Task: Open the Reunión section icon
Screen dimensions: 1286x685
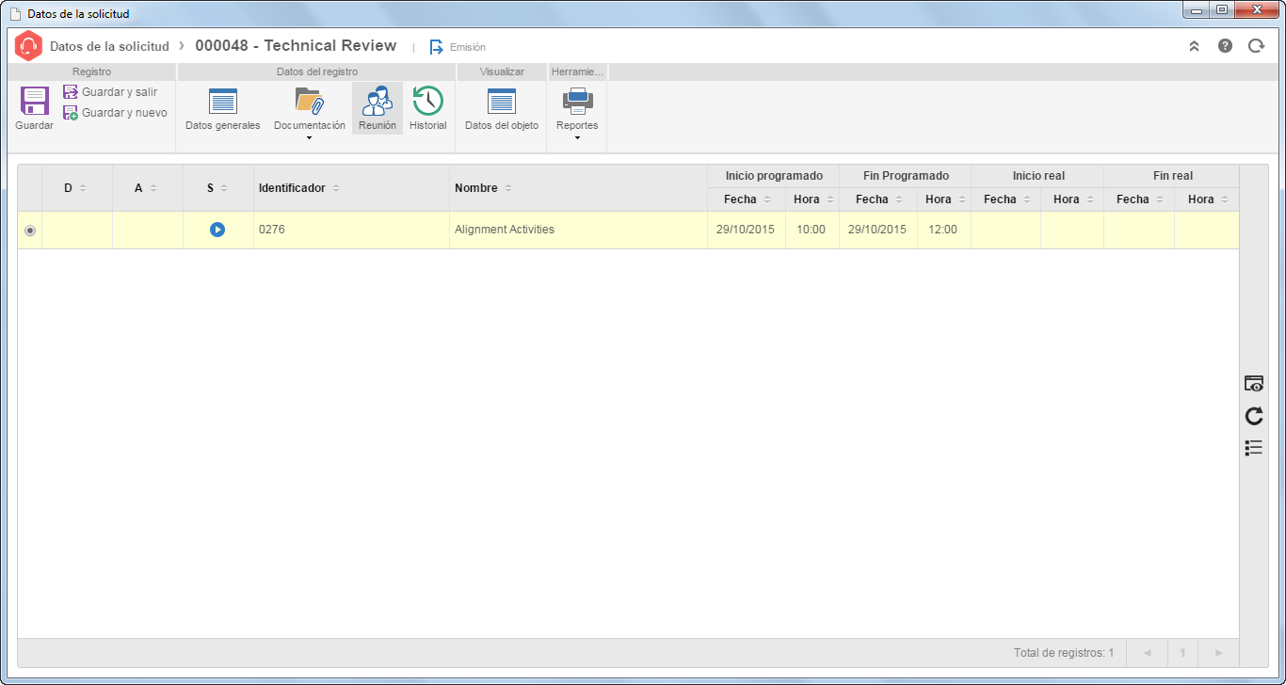Action: tap(378, 101)
